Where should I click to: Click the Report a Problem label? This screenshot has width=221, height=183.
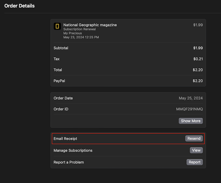(x=69, y=162)
